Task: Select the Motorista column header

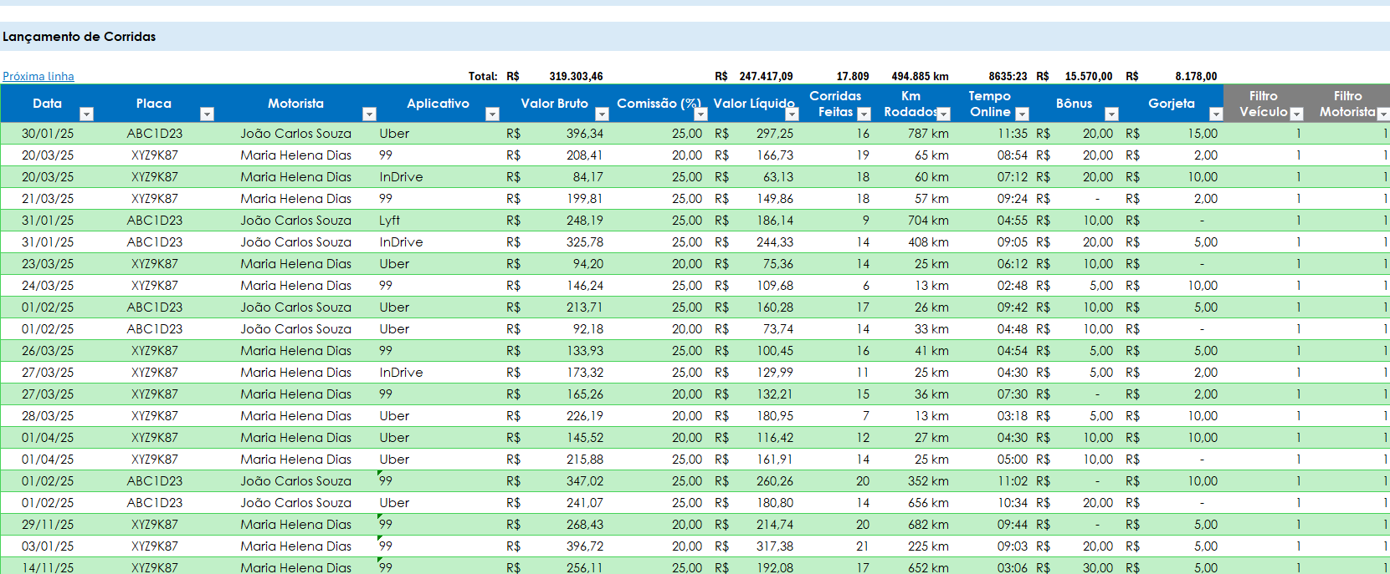Action: coord(295,104)
